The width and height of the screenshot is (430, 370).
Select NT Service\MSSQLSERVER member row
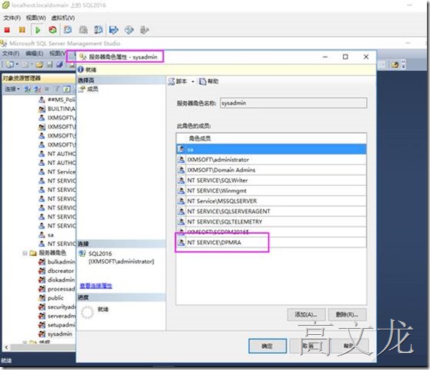271,201
